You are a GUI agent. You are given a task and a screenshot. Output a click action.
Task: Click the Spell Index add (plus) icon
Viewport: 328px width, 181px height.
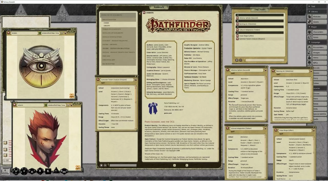click(x=237, y=60)
